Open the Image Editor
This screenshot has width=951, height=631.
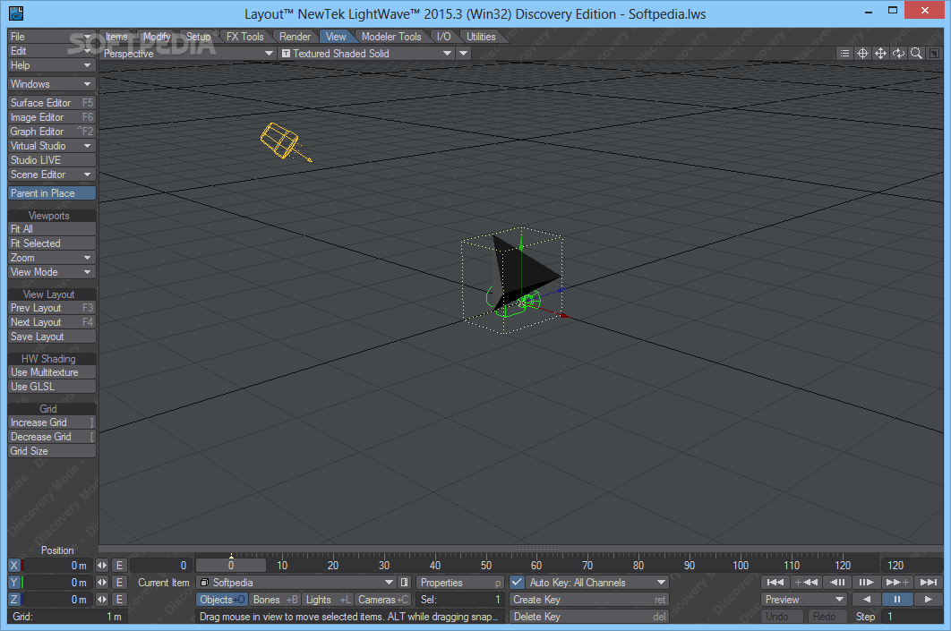[52, 117]
